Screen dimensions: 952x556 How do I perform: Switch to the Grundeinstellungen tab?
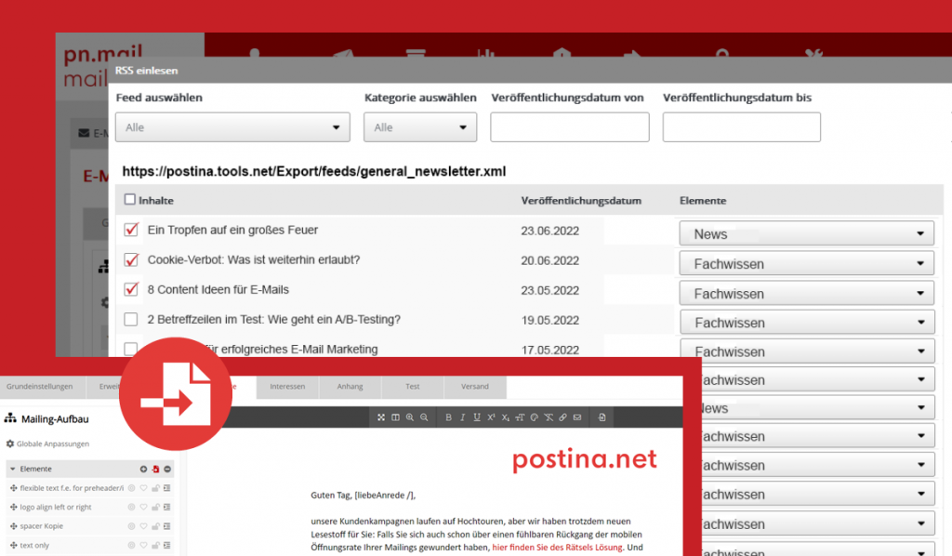tap(39, 387)
